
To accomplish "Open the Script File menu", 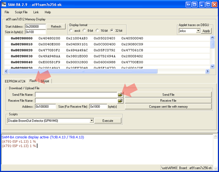I will tap(21, 12).
